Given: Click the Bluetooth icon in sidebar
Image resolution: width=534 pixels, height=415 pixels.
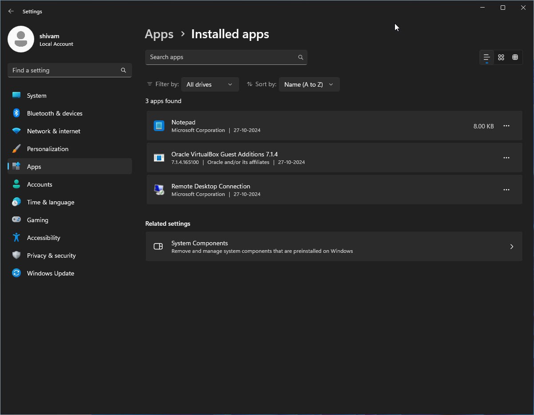Looking at the screenshot, I should tap(16, 113).
